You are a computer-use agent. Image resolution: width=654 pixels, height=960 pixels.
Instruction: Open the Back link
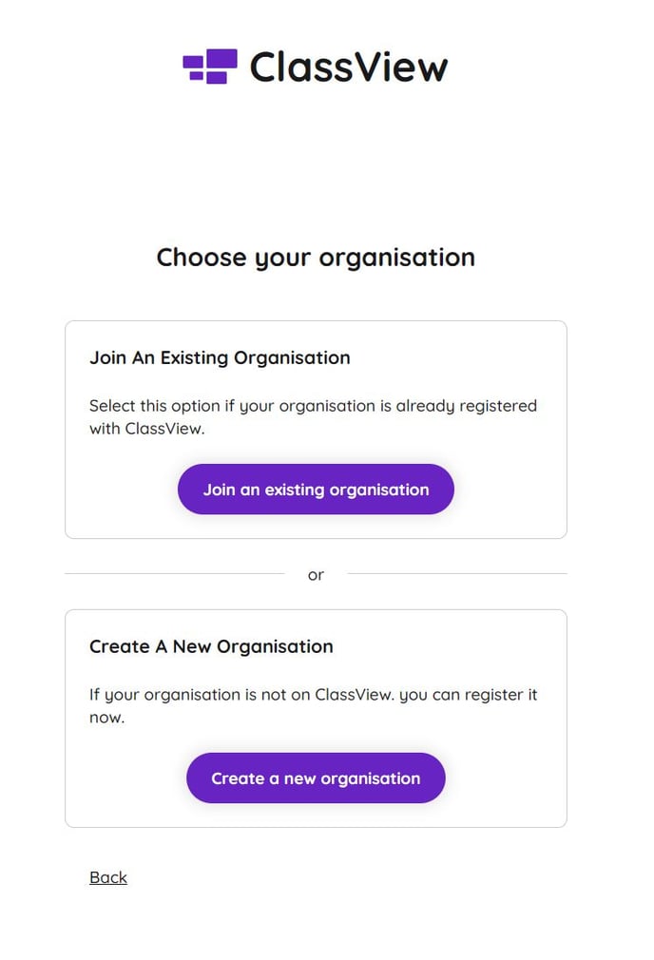[x=107, y=877]
